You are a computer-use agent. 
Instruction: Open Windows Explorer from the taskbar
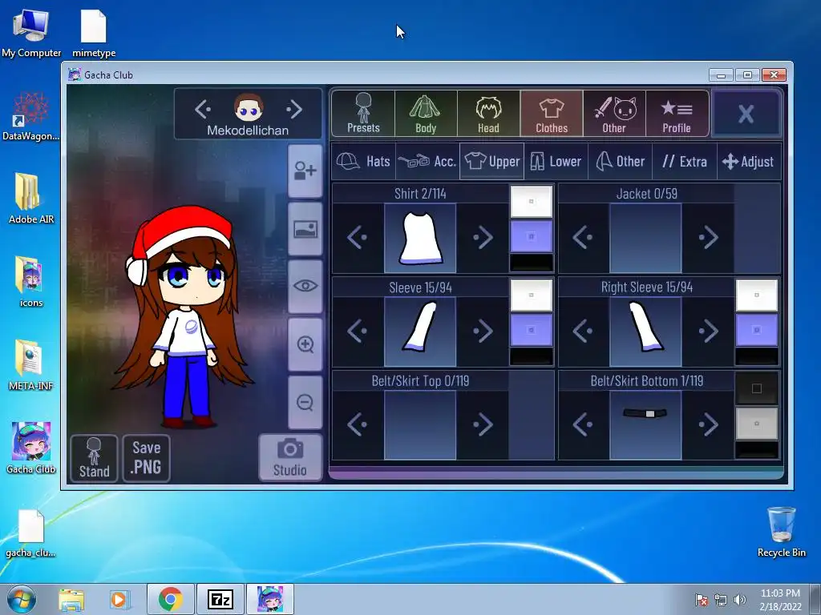tap(71, 599)
